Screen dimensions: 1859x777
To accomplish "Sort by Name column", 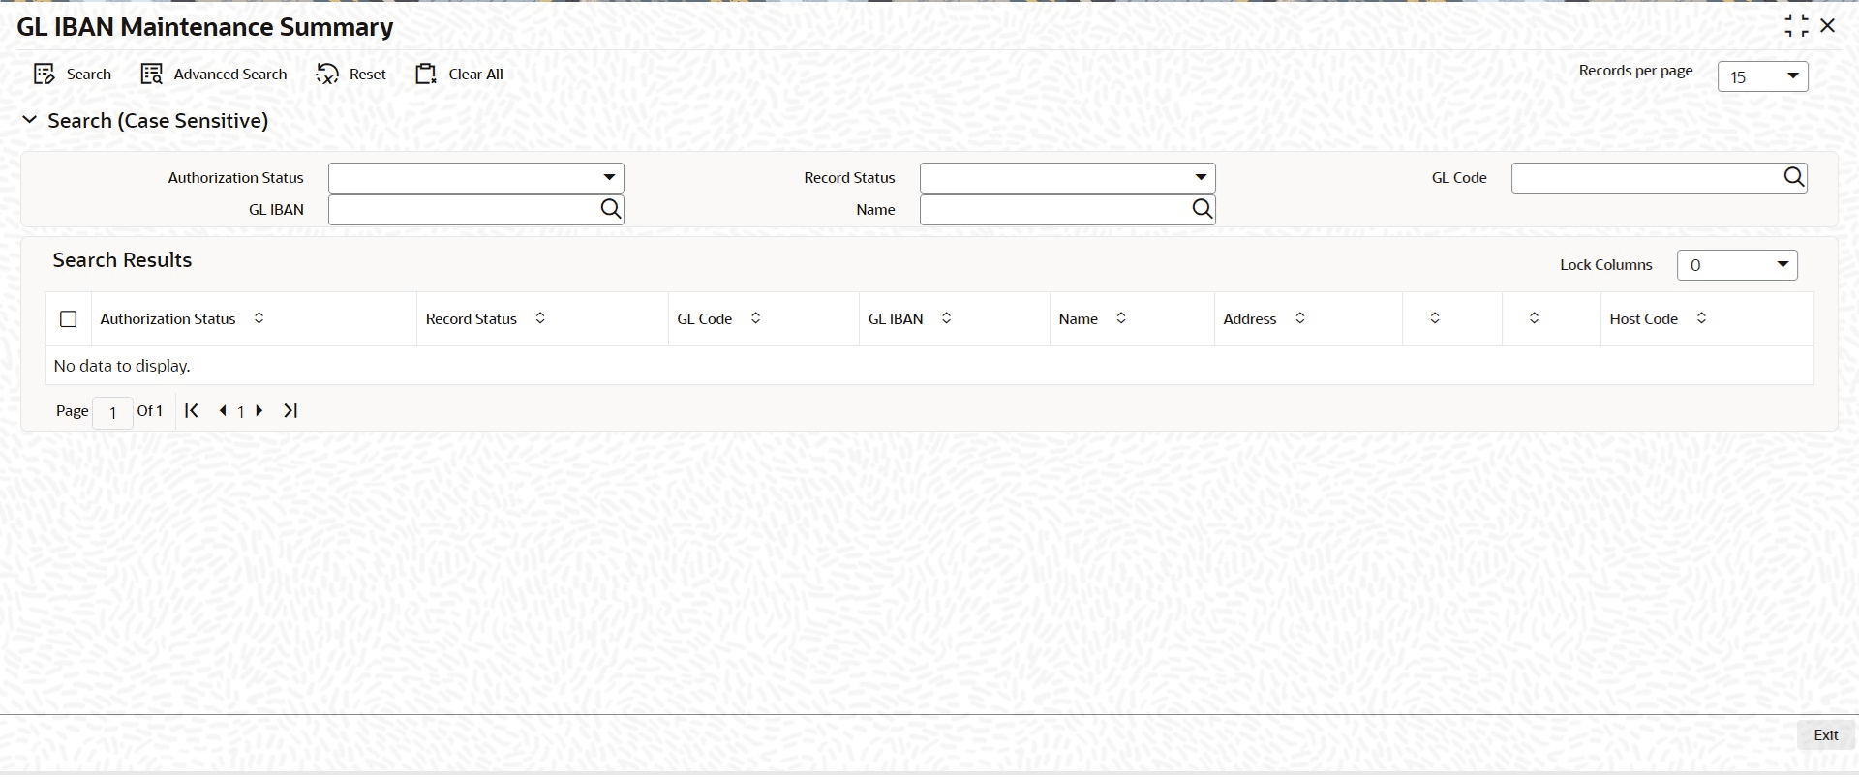I will click(1121, 318).
